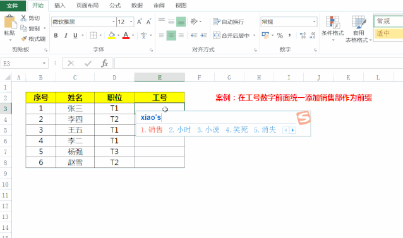
Task: Apply comma style
Action: click(290, 35)
